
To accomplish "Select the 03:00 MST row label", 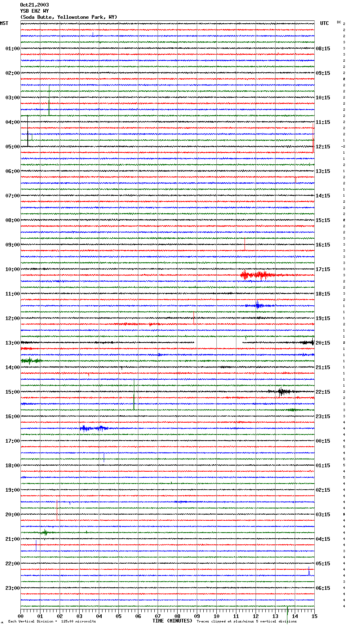I will [12, 98].
